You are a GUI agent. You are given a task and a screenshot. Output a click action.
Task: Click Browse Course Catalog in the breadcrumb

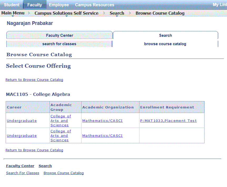pos(160,13)
